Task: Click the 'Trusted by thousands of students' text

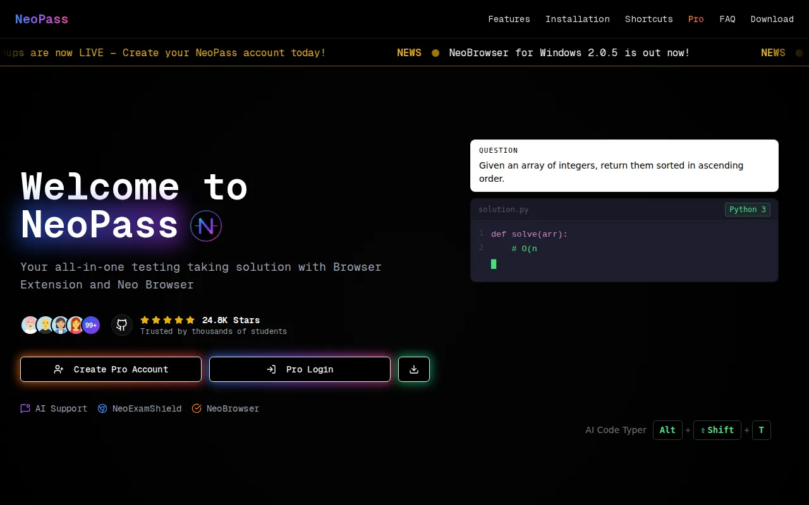Action: (x=214, y=331)
